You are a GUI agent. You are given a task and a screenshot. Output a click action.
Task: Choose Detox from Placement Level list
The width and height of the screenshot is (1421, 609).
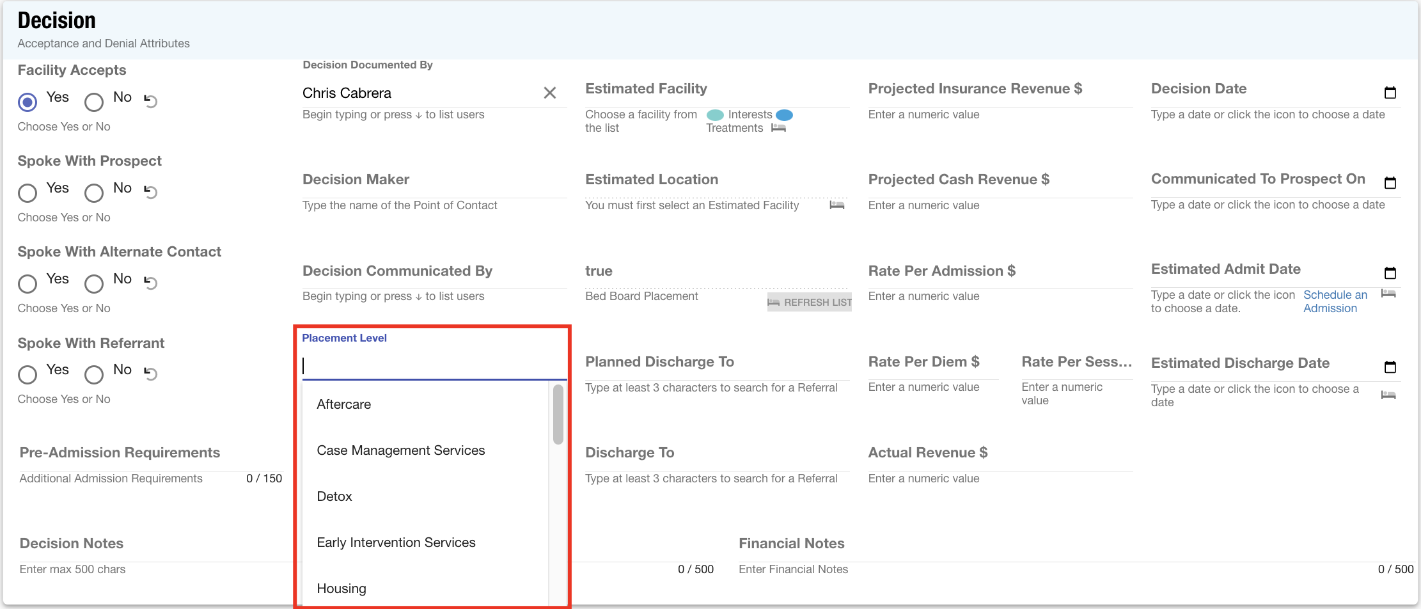pyautogui.click(x=334, y=496)
